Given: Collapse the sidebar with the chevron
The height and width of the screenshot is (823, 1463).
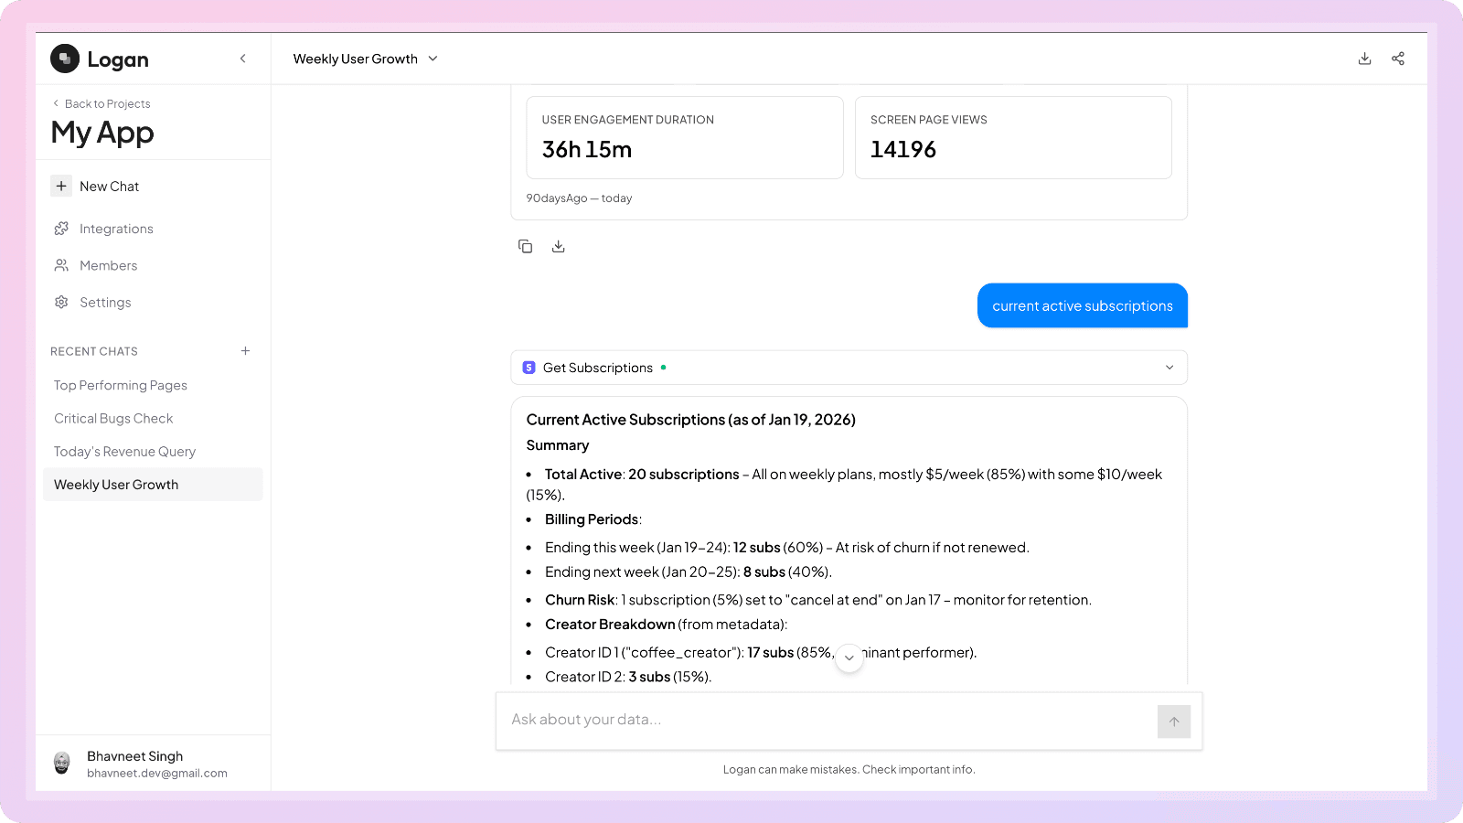Looking at the screenshot, I should [242, 59].
